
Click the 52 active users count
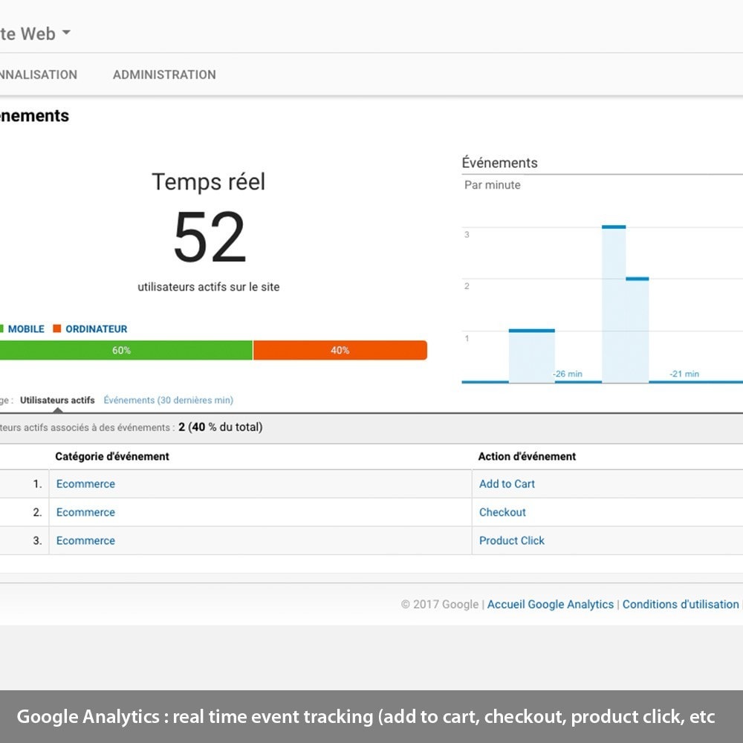(210, 237)
